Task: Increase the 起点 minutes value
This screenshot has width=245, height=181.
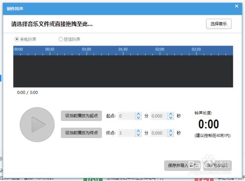Action: [x=138, y=114]
